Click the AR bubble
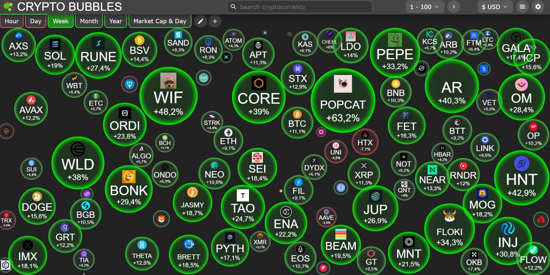This screenshot has width=550, height=275. 452,86
